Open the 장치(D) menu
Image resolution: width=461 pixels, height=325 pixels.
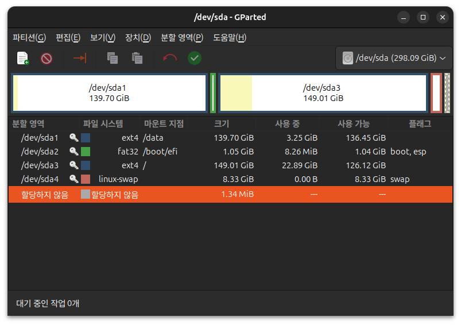tap(138, 38)
